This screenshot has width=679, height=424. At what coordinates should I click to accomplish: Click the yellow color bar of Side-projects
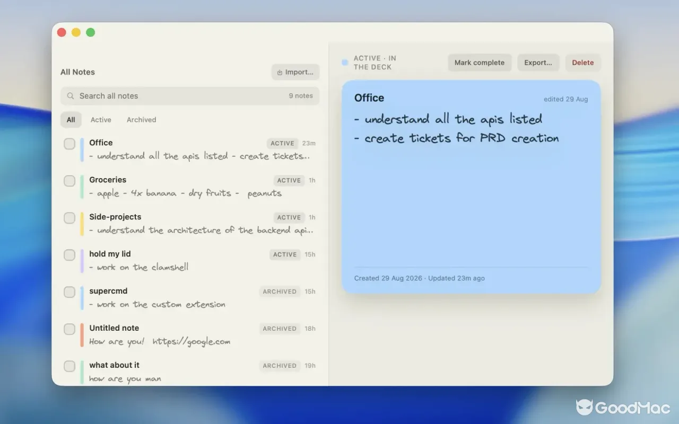click(x=82, y=224)
